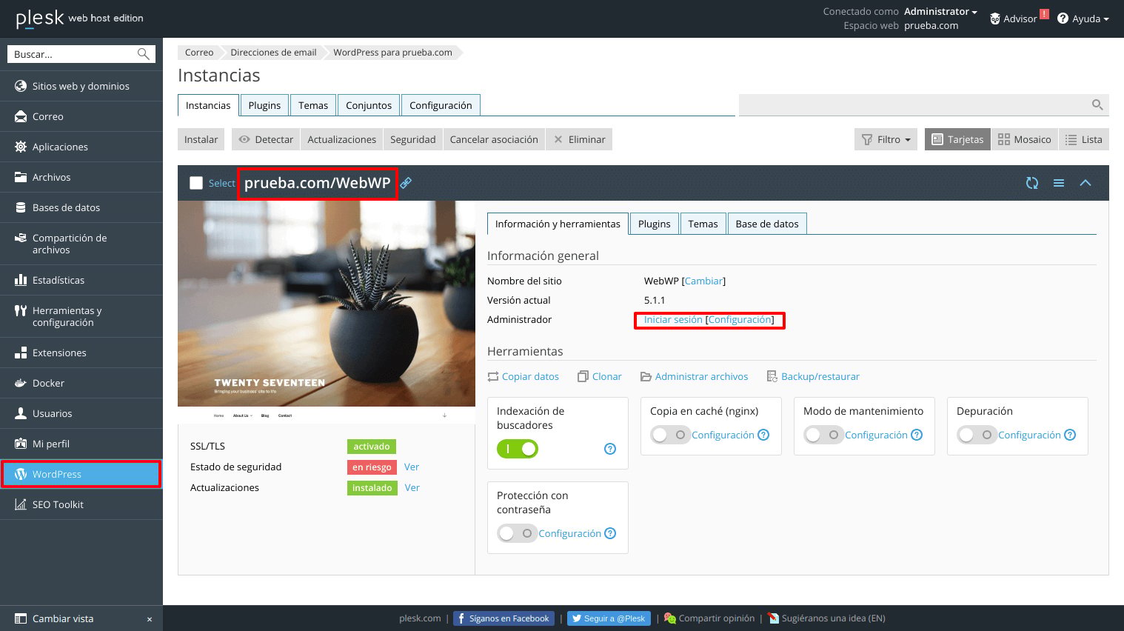Click the Detectar button
The width and height of the screenshot is (1124, 631).
click(x=266, y=139)
